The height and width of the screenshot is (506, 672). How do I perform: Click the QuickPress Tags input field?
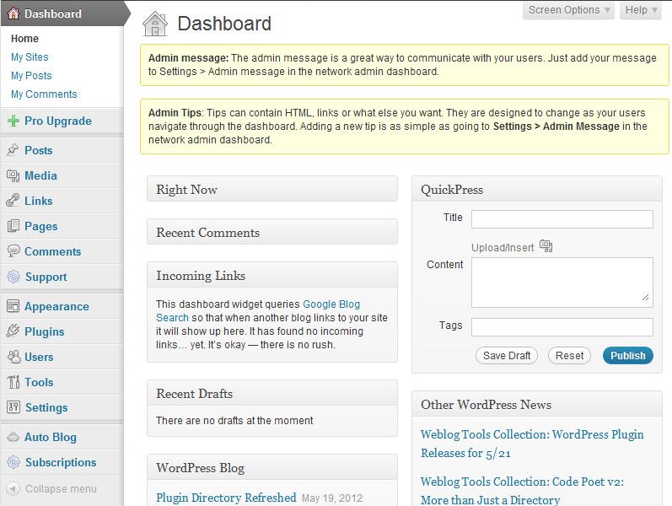[562, 327]
